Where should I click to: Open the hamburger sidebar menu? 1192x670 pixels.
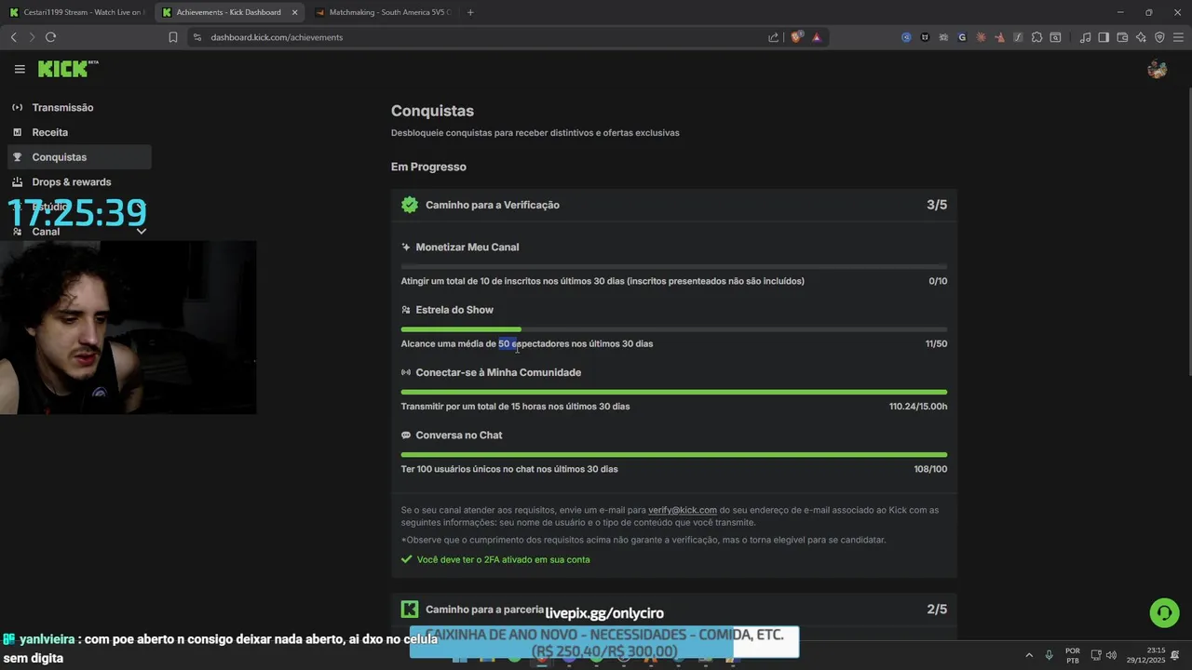20,69
